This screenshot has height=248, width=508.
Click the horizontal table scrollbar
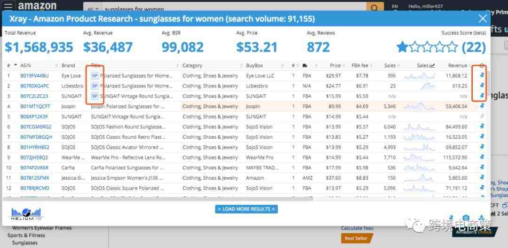(158, 199)
